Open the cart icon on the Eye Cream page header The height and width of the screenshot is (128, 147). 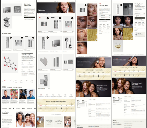[110, 1]
